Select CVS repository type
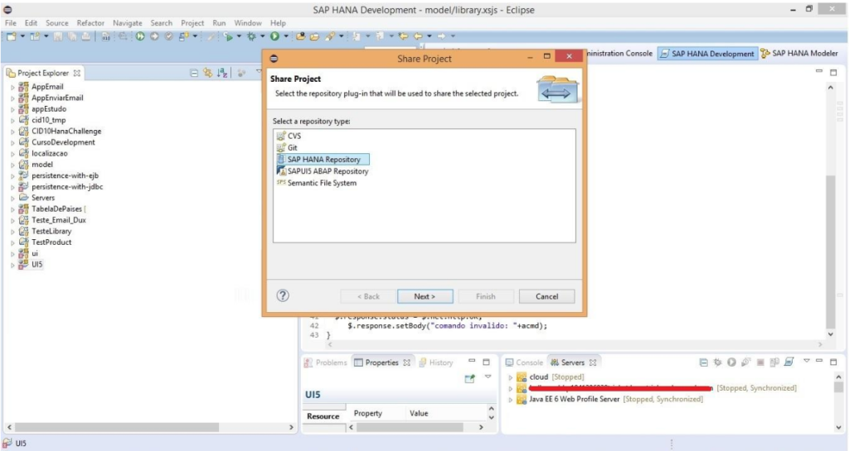This screenshot has height=451, width=849. click(294, 136)
